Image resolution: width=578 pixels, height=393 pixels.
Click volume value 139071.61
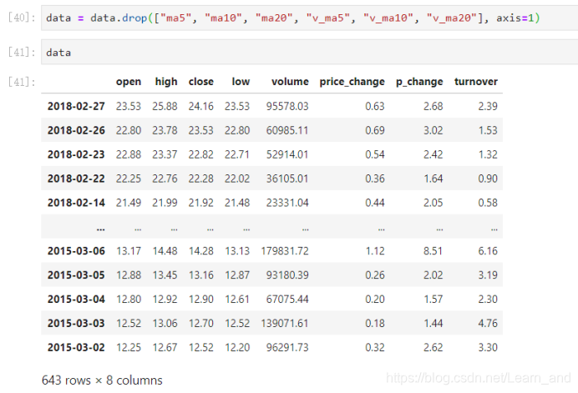click(285, 324)
